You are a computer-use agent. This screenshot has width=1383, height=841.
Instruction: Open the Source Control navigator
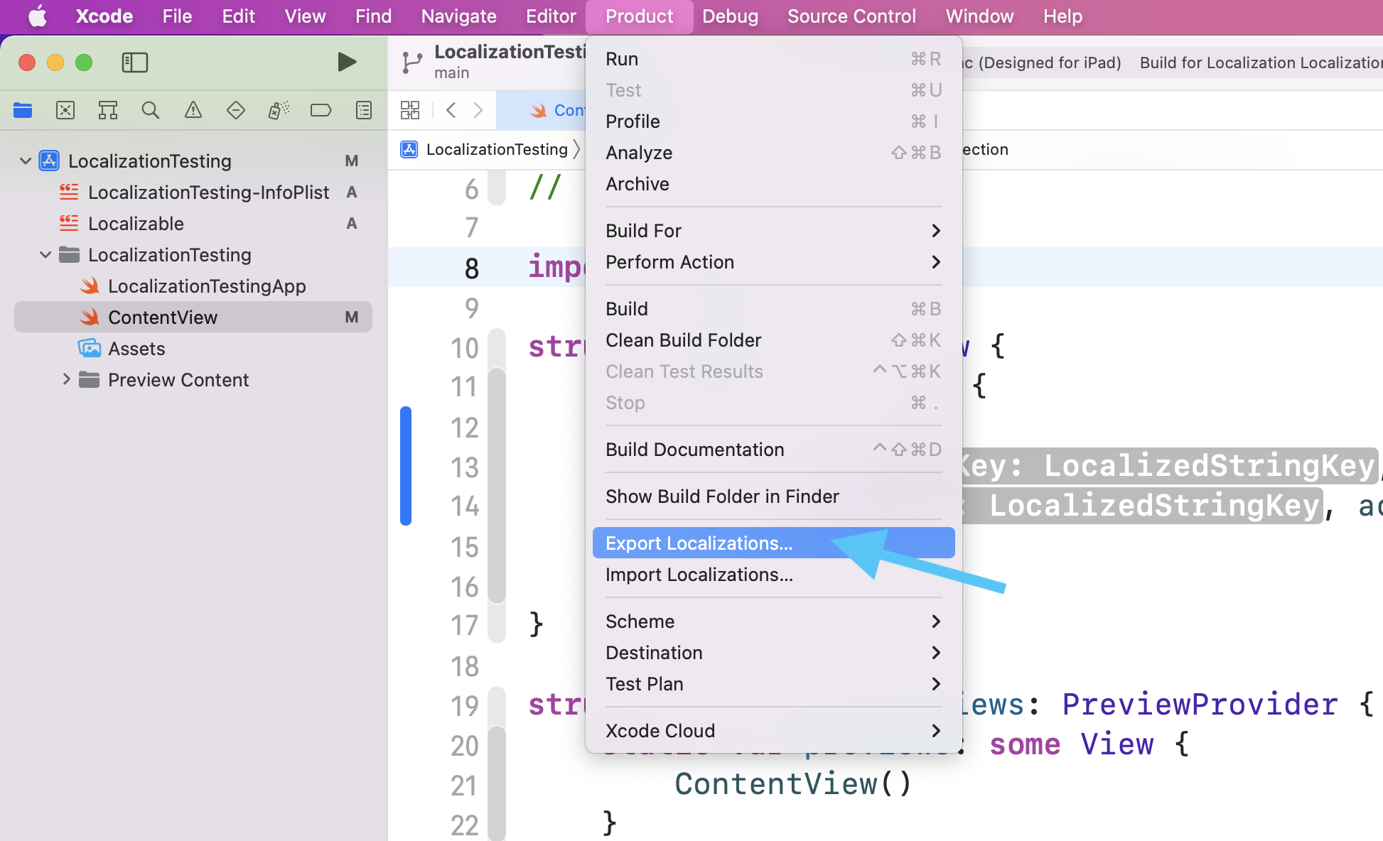click(65, 110)
